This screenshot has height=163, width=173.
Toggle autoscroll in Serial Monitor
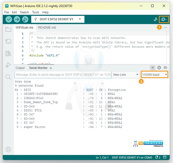click(153, 68)
